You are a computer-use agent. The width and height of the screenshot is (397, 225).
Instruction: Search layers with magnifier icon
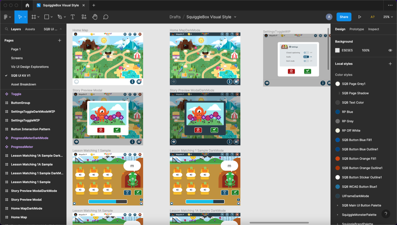click(7, 29)
